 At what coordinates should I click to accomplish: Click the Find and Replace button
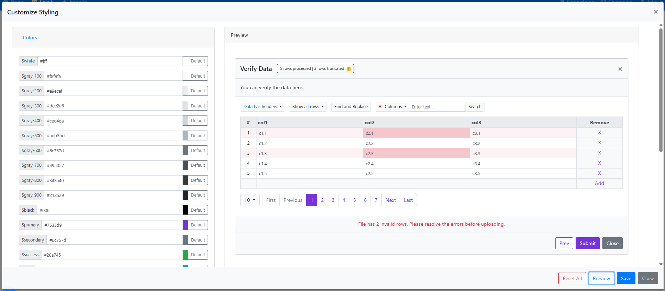(x=351, y=107)
